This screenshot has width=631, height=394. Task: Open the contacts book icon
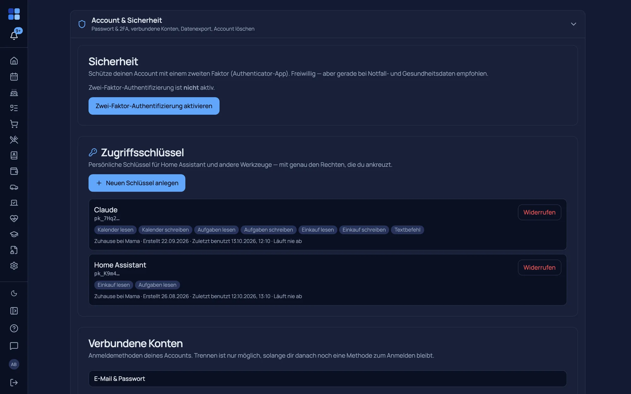pos(14,155)
